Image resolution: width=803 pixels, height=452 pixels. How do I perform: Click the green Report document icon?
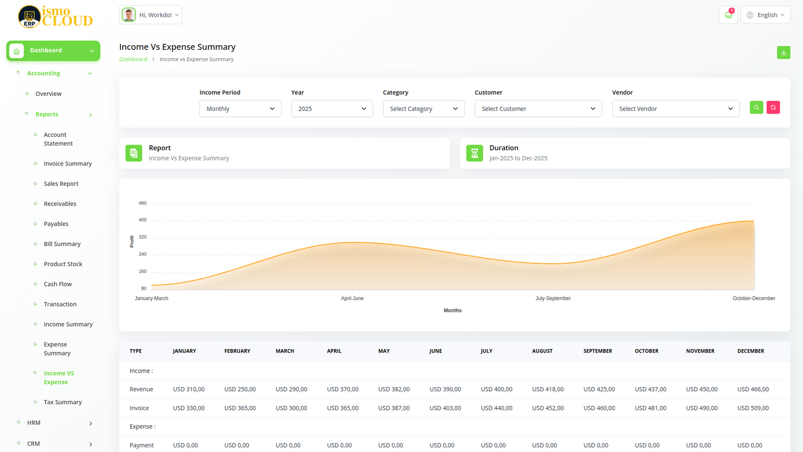133,153
